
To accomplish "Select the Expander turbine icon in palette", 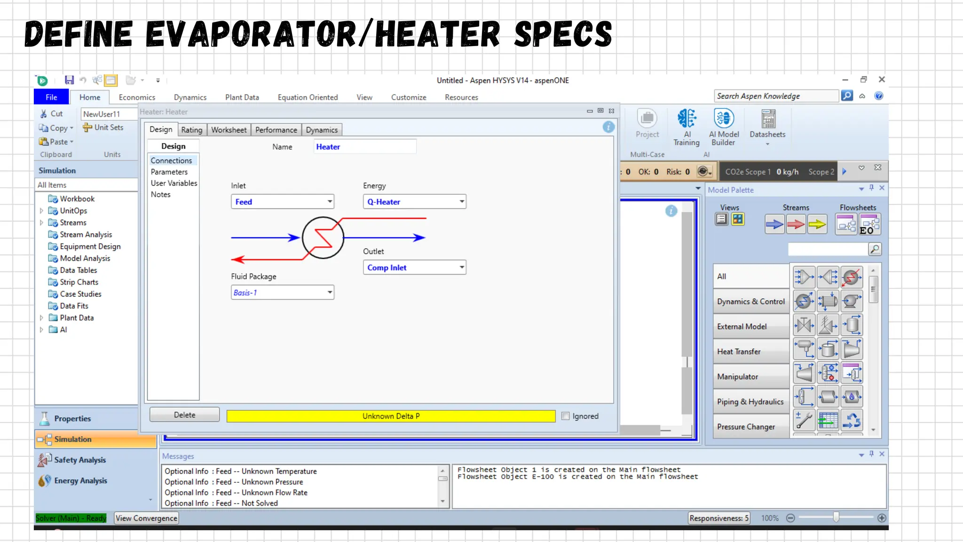I will (804, 373).
